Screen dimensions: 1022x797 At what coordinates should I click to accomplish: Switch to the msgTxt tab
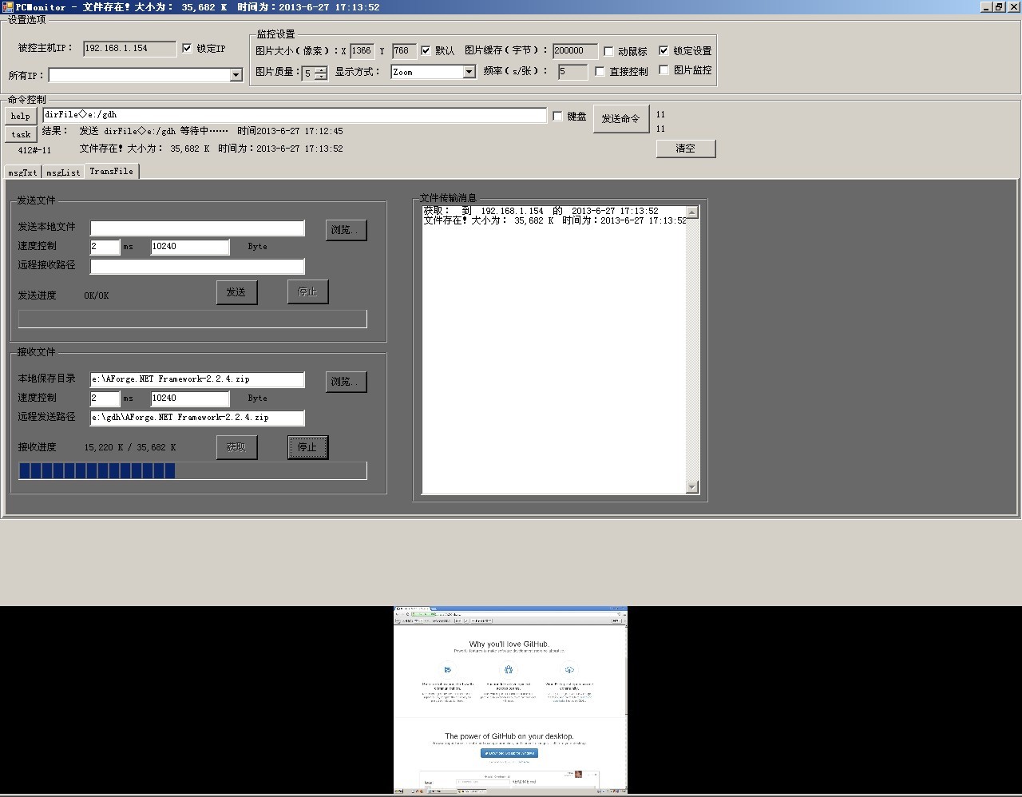(x=22, y=172)
